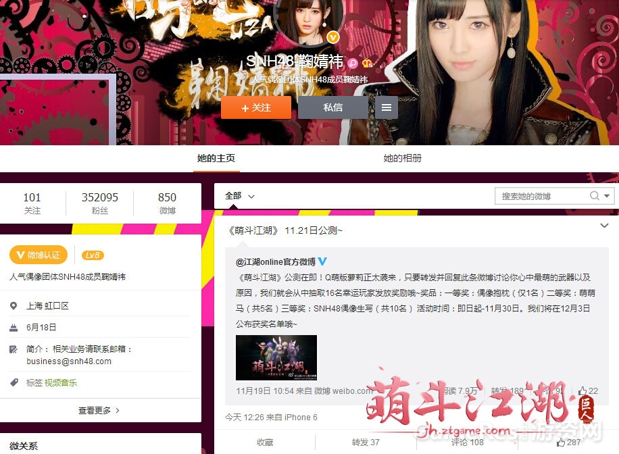Click the 微关系 section heading

(24, 446)
